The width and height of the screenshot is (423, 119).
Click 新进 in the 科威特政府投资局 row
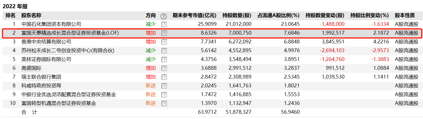coord(151,86)
